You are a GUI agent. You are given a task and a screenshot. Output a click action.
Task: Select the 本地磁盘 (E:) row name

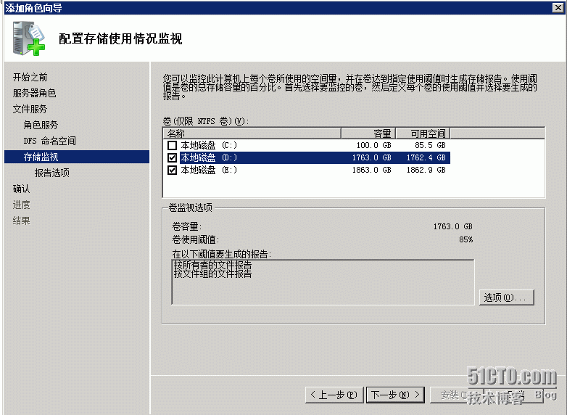pos(209,170)
